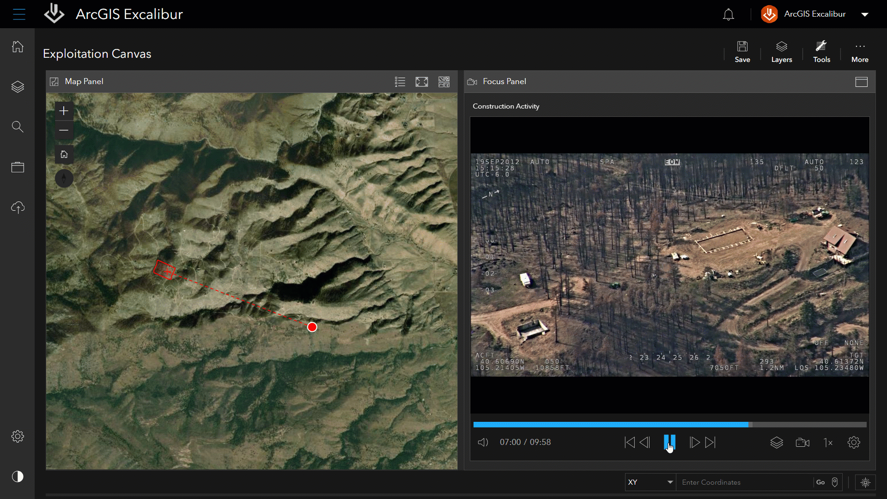Toggle the video camera recording icon
Viewport: 887px width, 499px height.
coord(803,442)
